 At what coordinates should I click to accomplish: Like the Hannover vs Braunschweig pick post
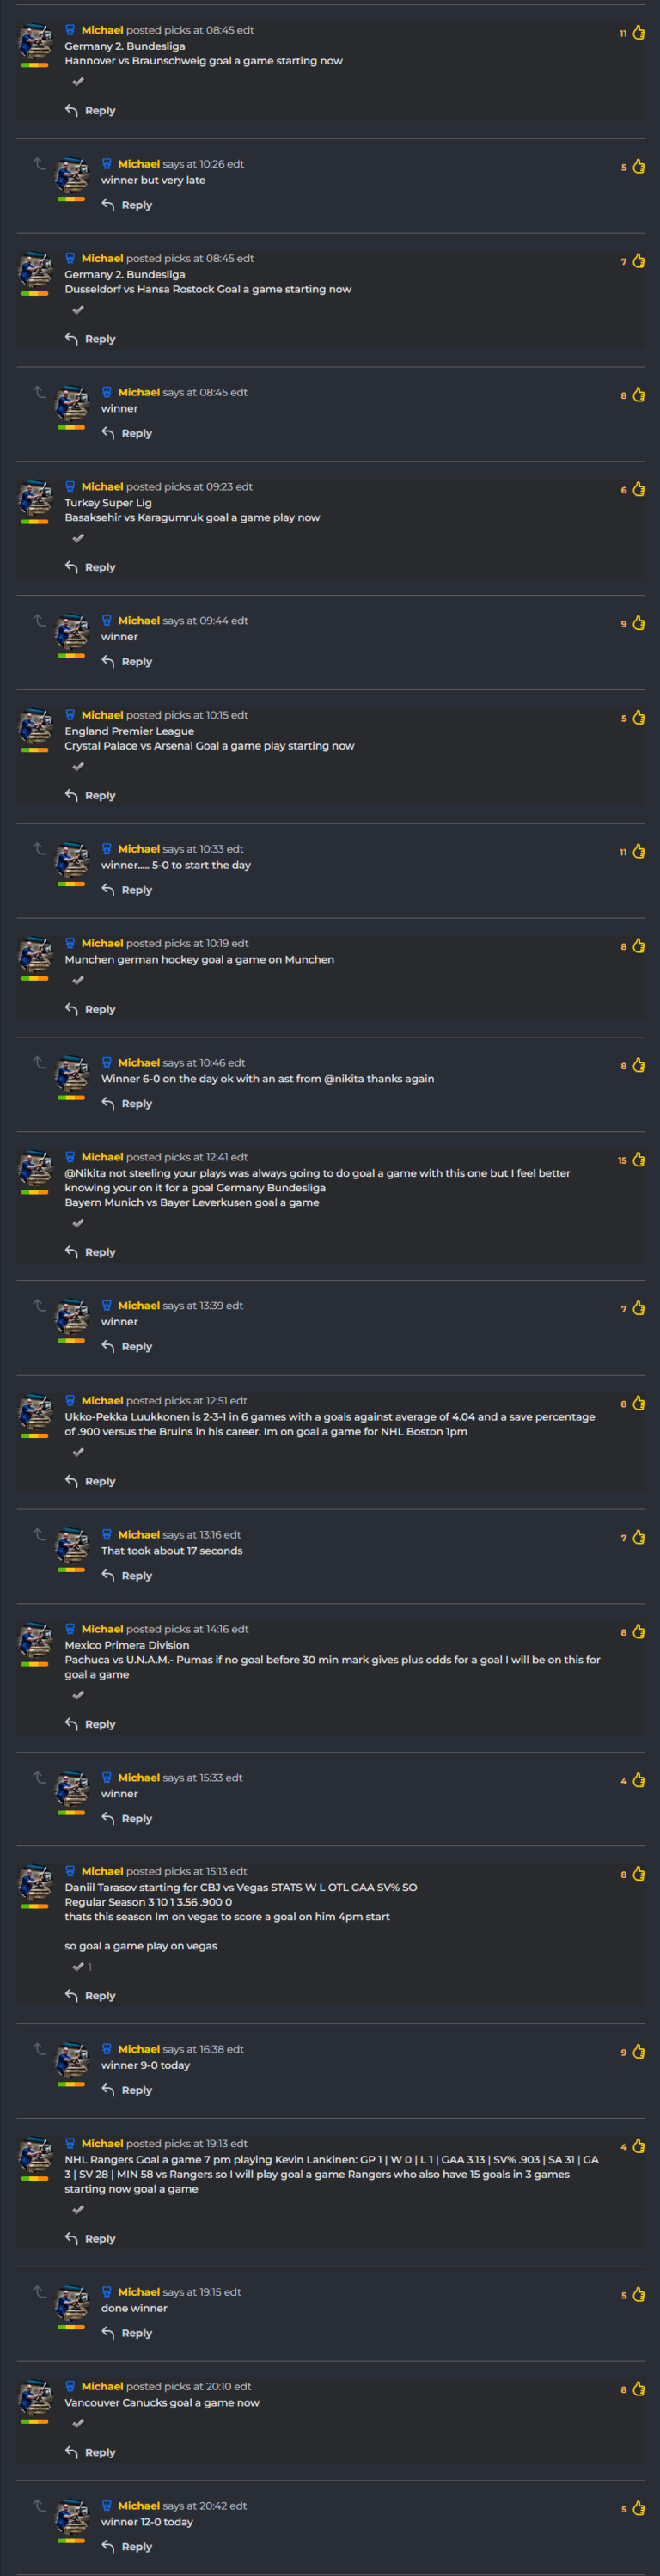(x=638, y=33)
